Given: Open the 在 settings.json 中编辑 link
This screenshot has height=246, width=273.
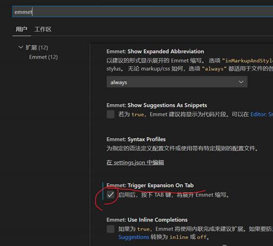Looking at the screenshot, I should point(135,162).
